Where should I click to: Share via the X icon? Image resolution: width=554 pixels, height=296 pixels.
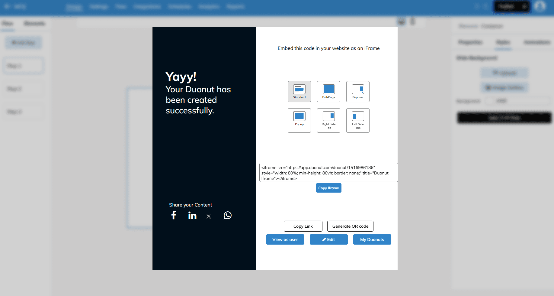click(x=209, y=216)
